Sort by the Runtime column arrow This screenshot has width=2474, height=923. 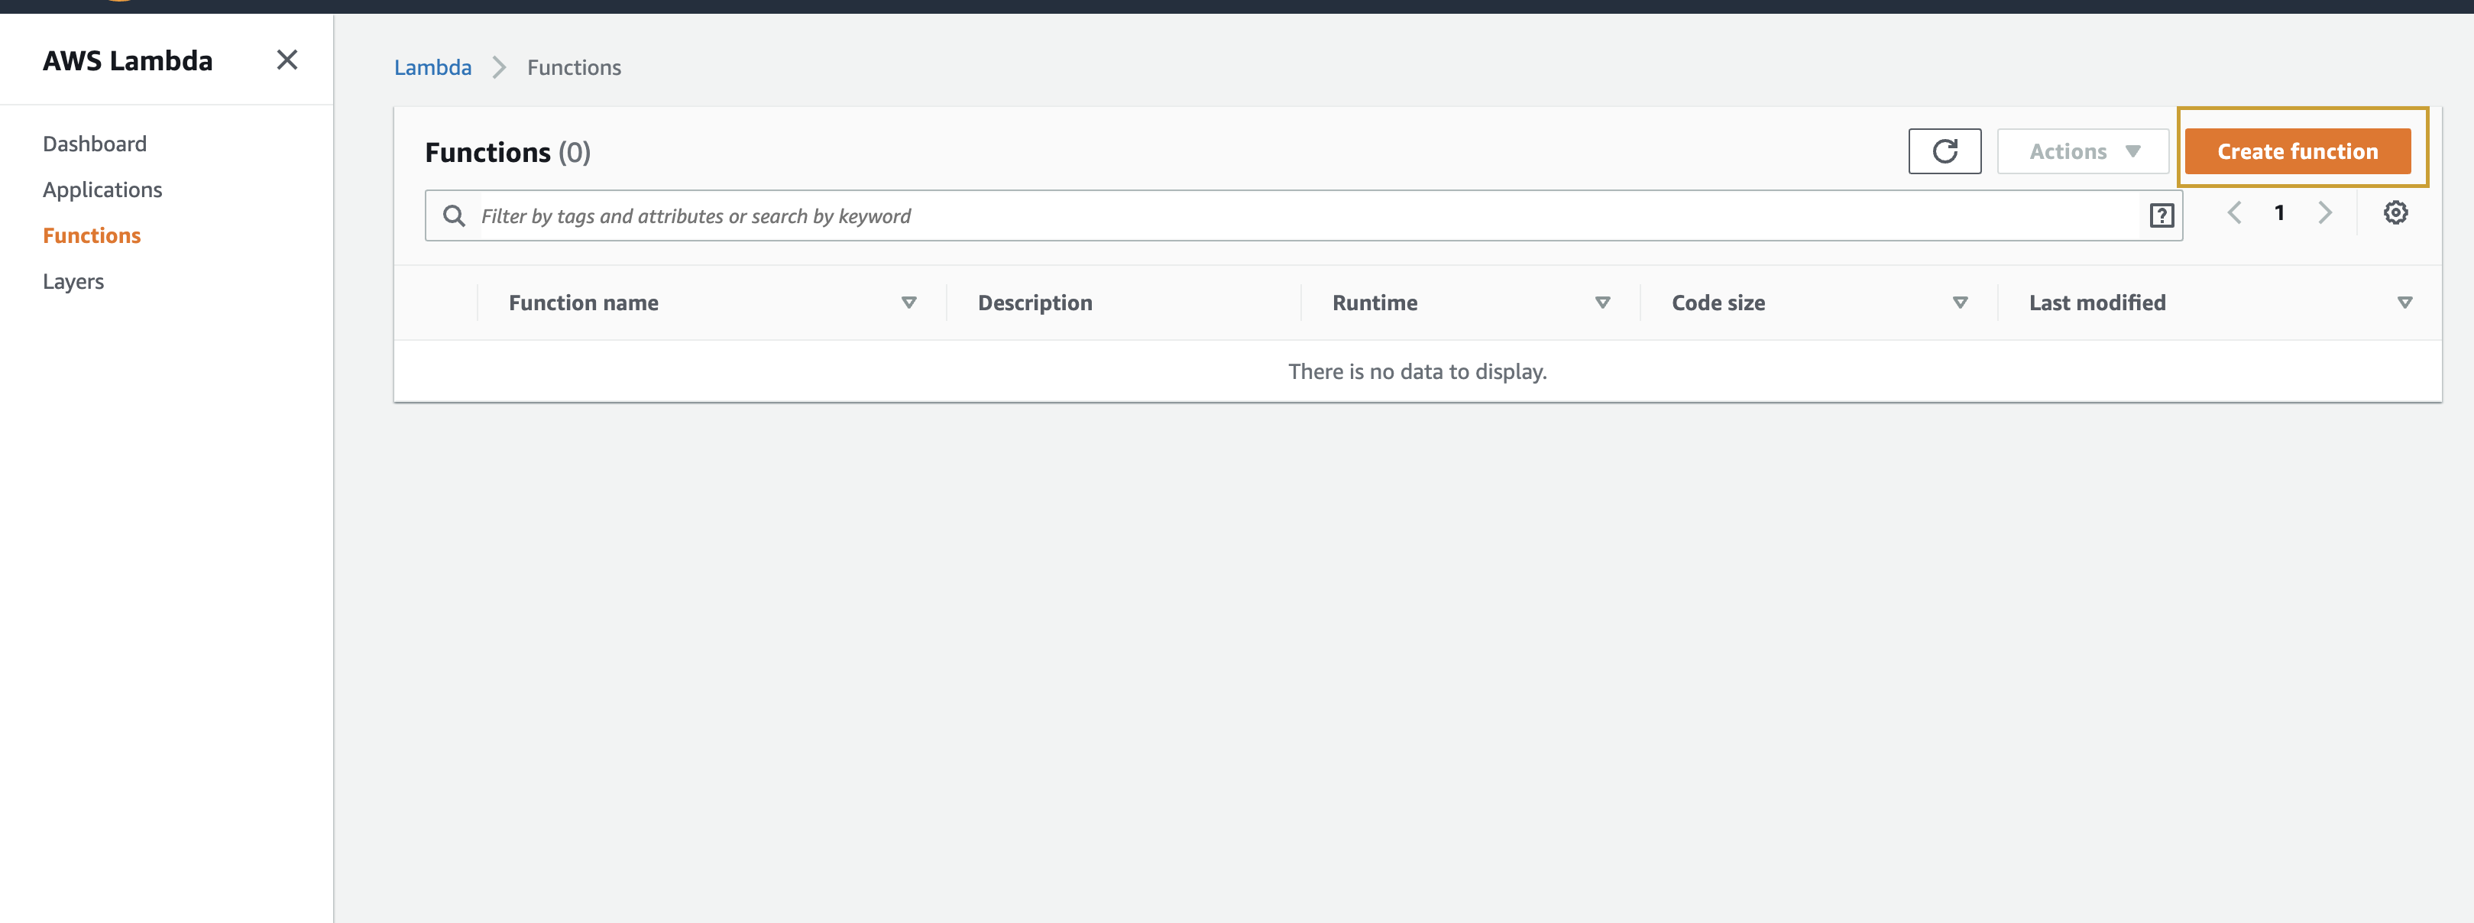click(1602, 302)
